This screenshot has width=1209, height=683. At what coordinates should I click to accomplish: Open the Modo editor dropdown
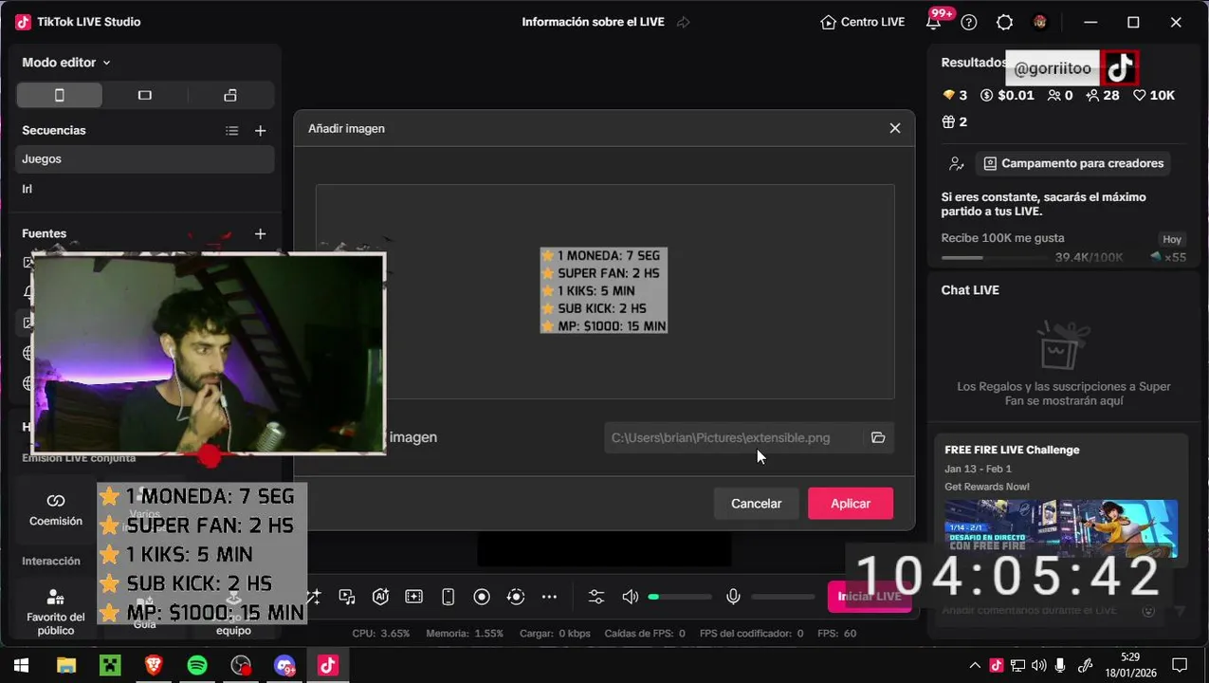(x=66, y=63)
